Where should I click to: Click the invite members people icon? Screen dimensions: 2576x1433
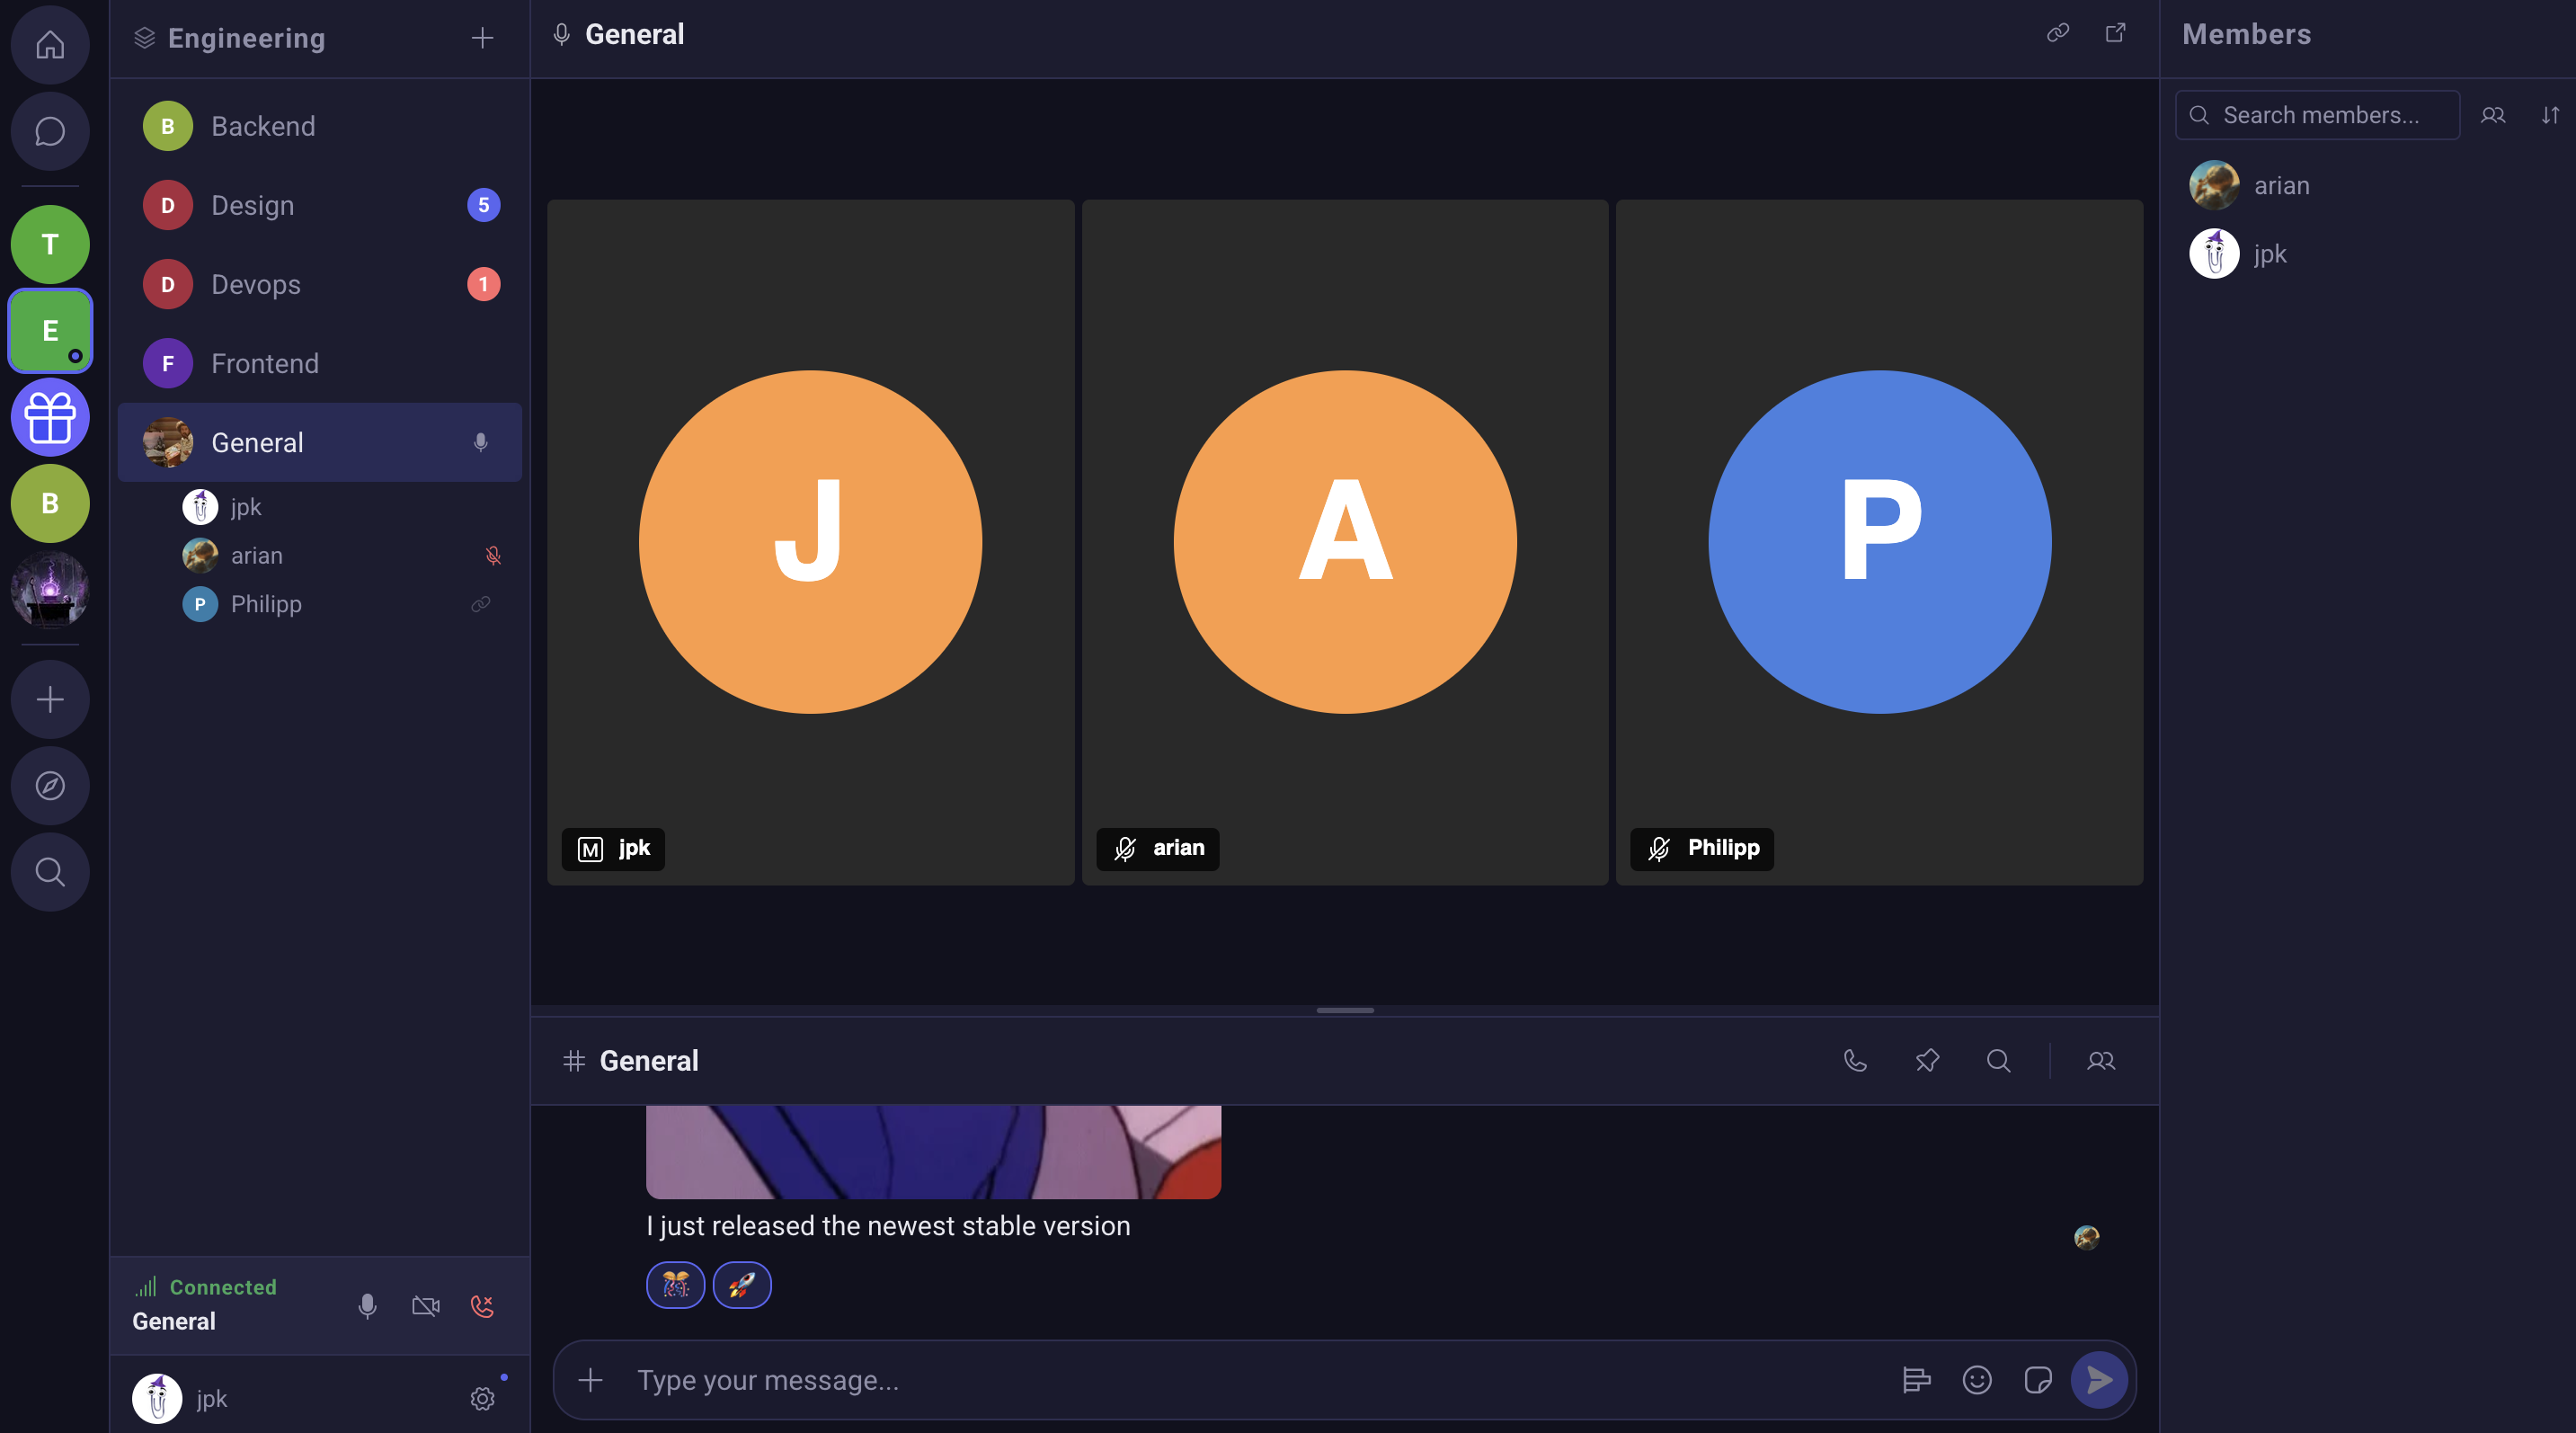point(2493,115)
